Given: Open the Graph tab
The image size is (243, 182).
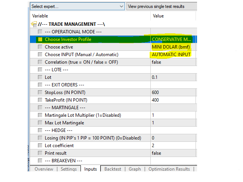Looking at the screenshot, I should (x=135, y=169).
